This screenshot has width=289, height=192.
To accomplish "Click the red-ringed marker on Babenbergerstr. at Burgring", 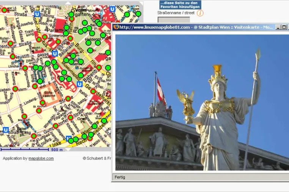I will pyautogui.click(x=99, y=67).
